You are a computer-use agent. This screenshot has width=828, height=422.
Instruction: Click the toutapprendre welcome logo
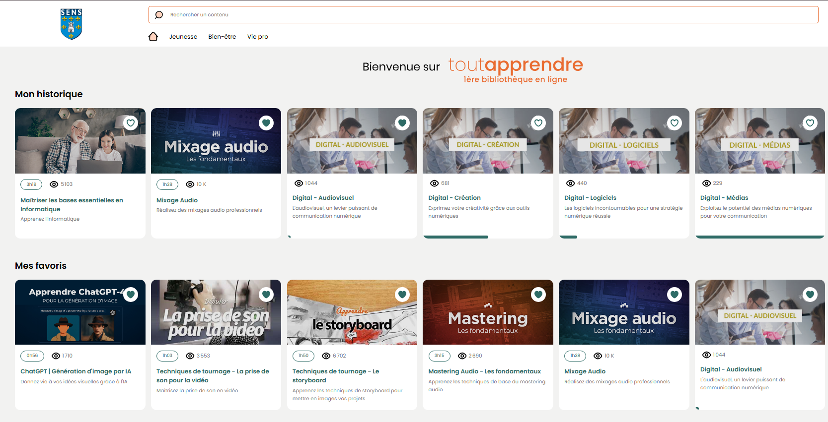pyautogui.click(x=516, y=69)
